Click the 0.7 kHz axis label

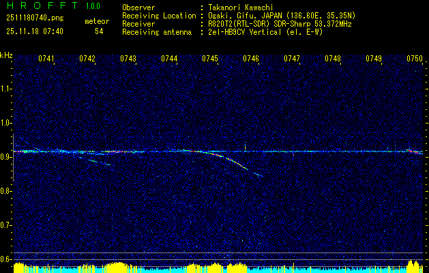pos(7,225)
